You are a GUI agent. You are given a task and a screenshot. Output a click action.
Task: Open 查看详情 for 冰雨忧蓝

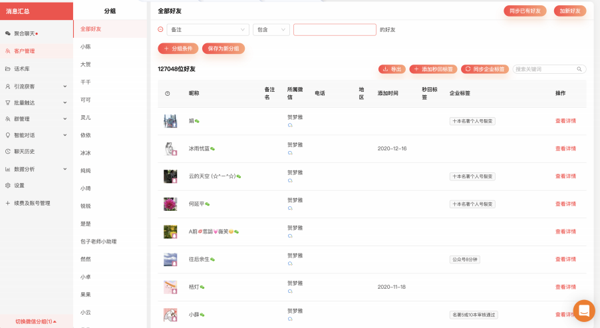565,148
